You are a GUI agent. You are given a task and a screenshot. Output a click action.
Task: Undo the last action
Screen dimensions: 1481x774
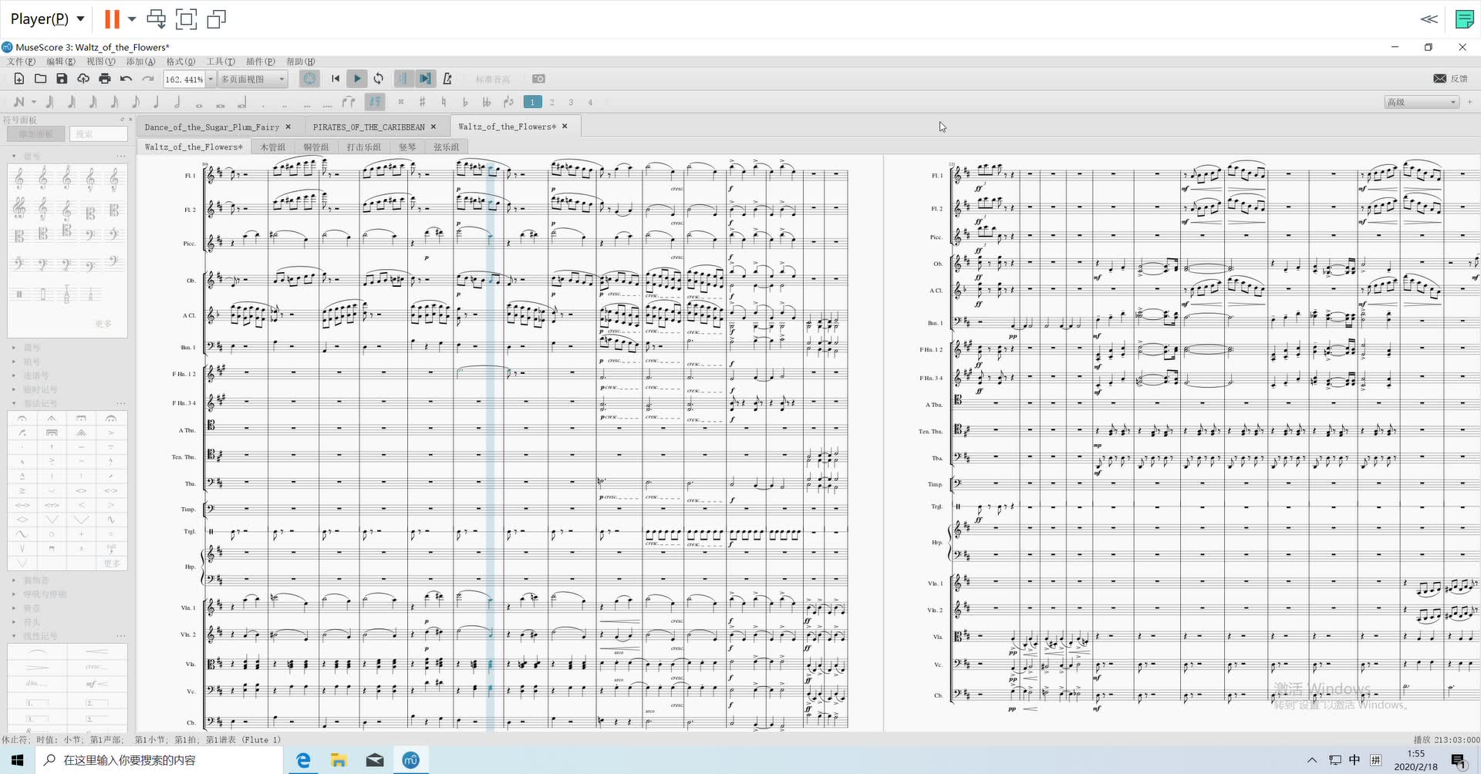(126, 79)
